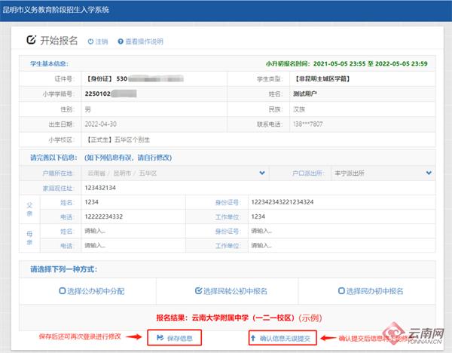Click the 学生类型 value 非昆明主城区学籍
This screenshot has height=353, width=452.
(322, 78)
